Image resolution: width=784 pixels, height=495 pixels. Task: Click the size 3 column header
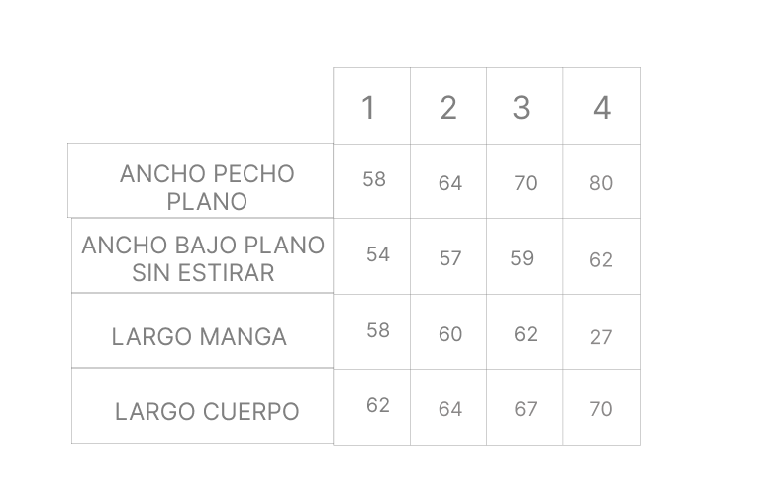coord(522,107)
